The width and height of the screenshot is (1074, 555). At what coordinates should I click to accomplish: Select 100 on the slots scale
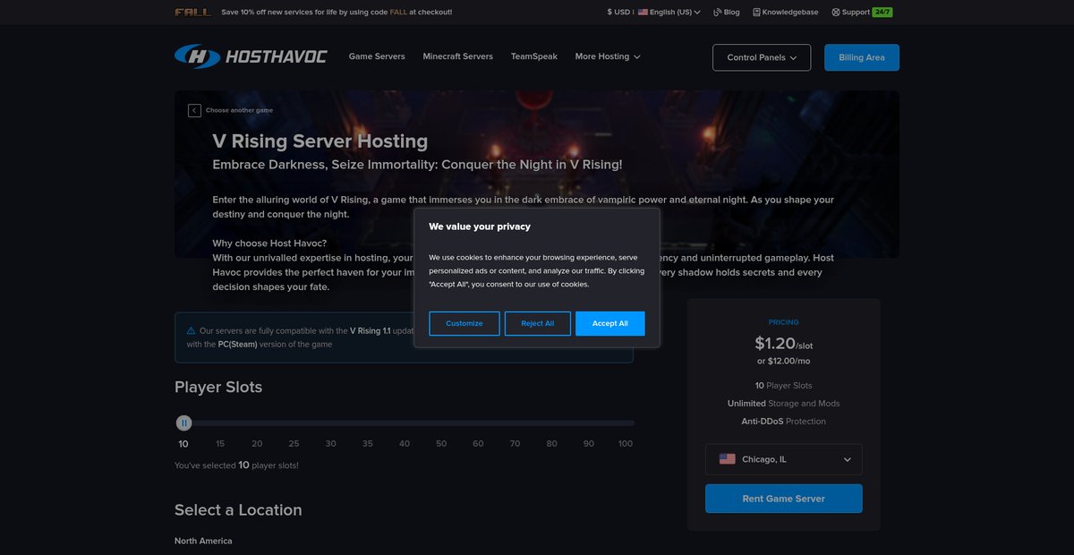[626, 444]
